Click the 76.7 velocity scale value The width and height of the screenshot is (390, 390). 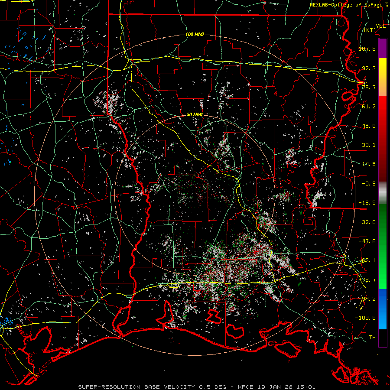click(x=369, y=87)
